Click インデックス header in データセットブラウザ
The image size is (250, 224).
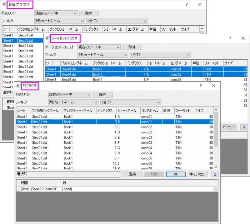(136, 63)
